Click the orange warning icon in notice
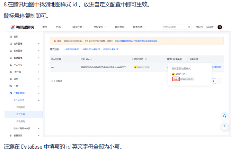239x150 pixels. 55,41
